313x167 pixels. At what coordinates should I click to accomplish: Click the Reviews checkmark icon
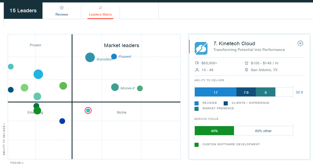coord(62,8)
